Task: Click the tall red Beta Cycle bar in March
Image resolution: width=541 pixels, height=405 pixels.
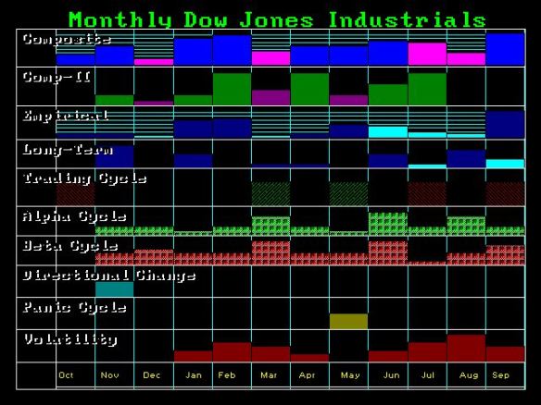Action: (270, 253)
